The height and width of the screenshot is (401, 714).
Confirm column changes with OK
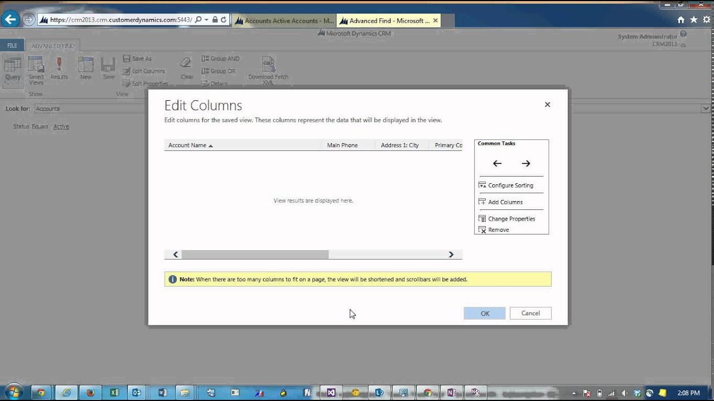485,313
